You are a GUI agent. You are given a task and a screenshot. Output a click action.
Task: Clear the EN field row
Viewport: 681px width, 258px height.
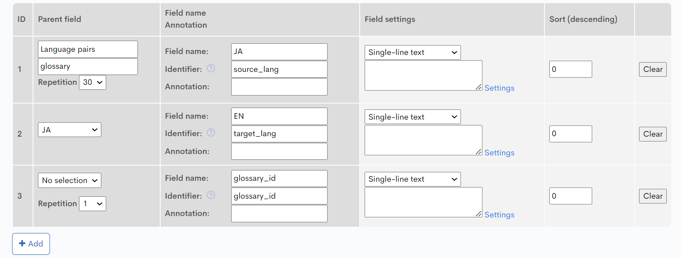(652, 134)
